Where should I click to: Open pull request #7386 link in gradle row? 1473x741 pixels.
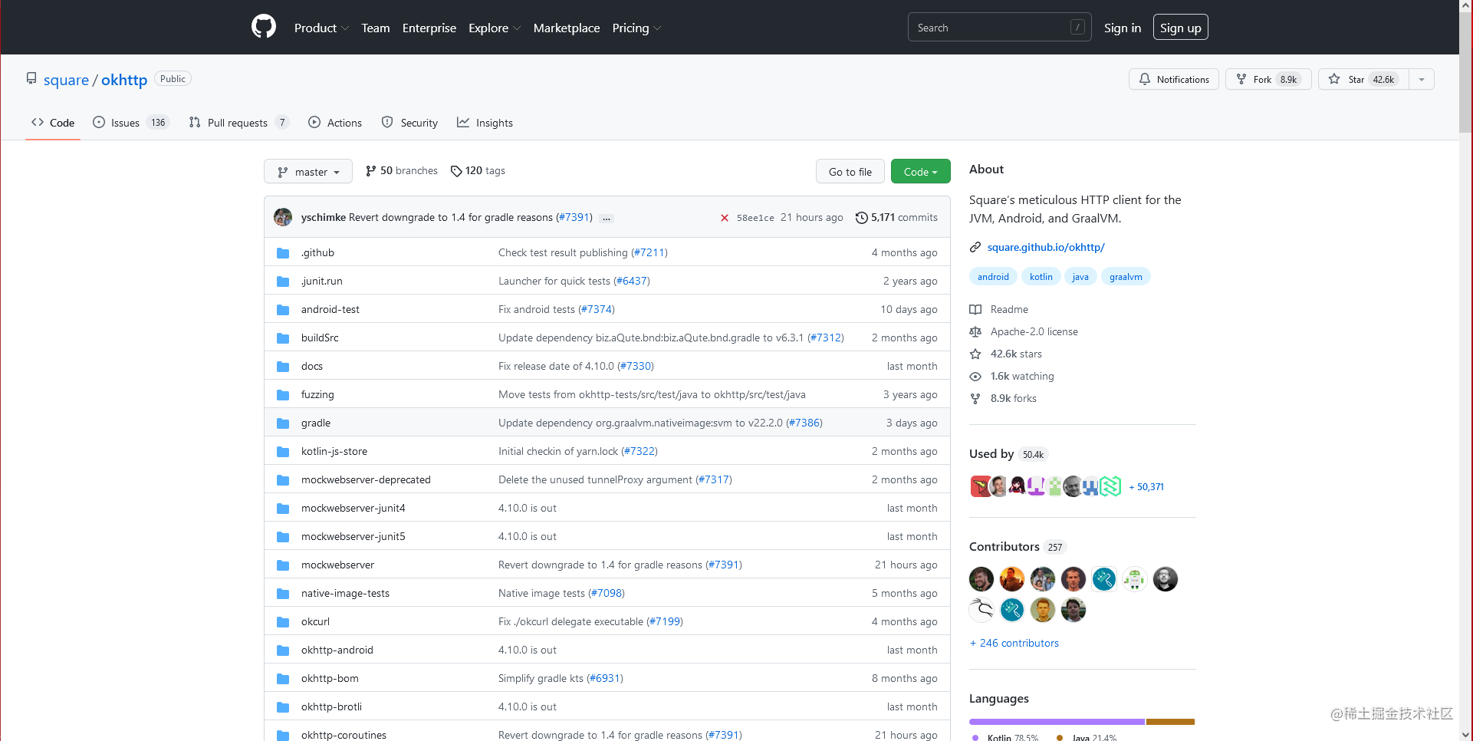[804, 423]
